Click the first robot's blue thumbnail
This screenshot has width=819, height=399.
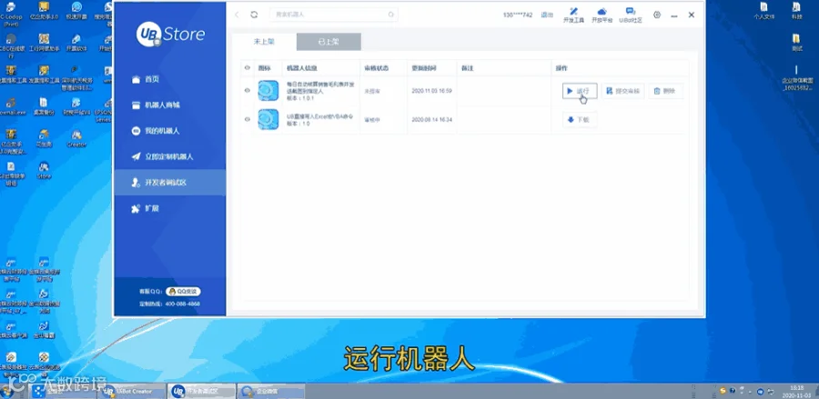click(268, 90)
